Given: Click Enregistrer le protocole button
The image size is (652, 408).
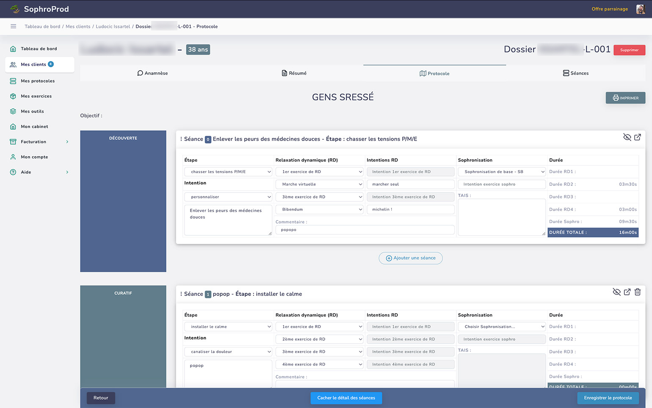Looking at the screenshot, I should click(608, 398).
